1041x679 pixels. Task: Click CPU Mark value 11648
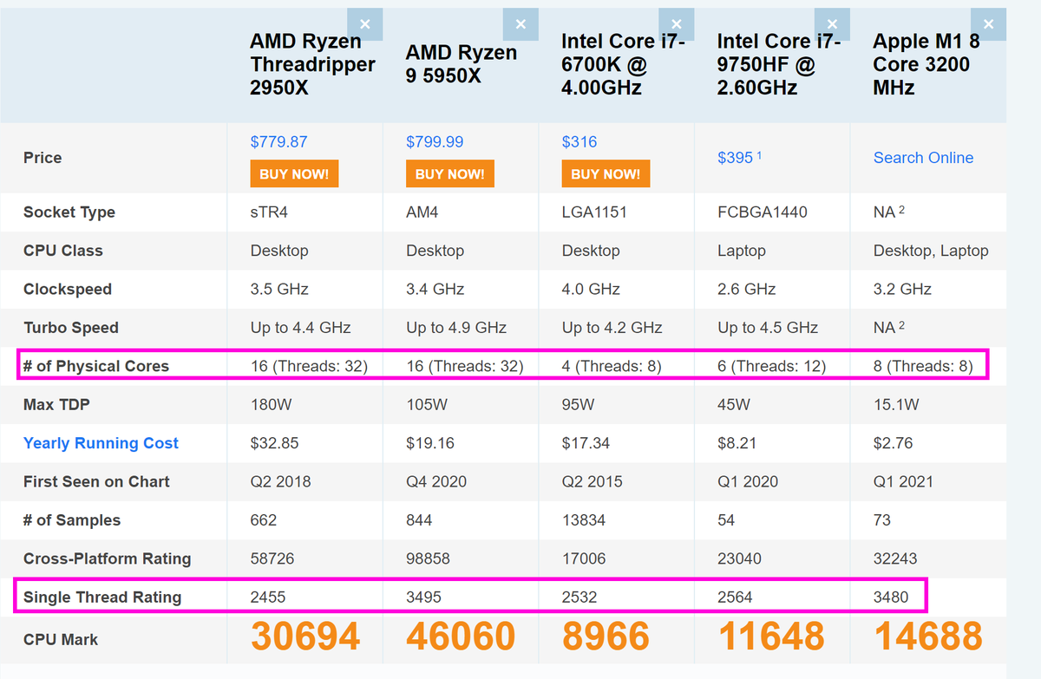pos(771,637)
